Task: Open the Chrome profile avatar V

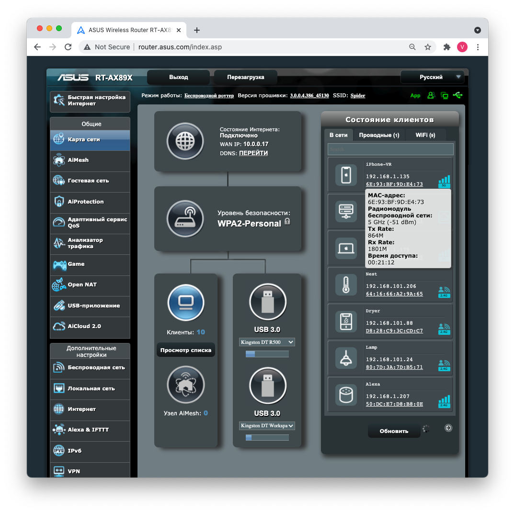Action: point(462,47)
